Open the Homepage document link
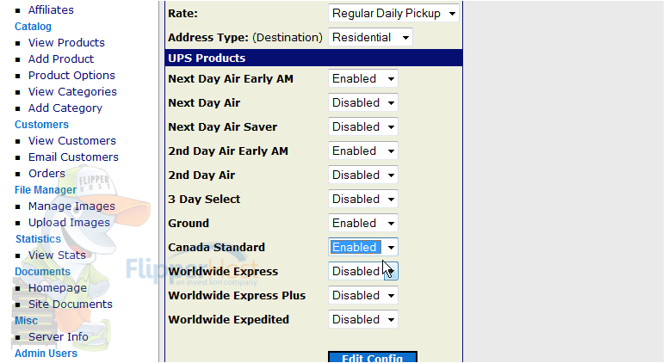The image size is (668, 363). click(x=58, y=288)
